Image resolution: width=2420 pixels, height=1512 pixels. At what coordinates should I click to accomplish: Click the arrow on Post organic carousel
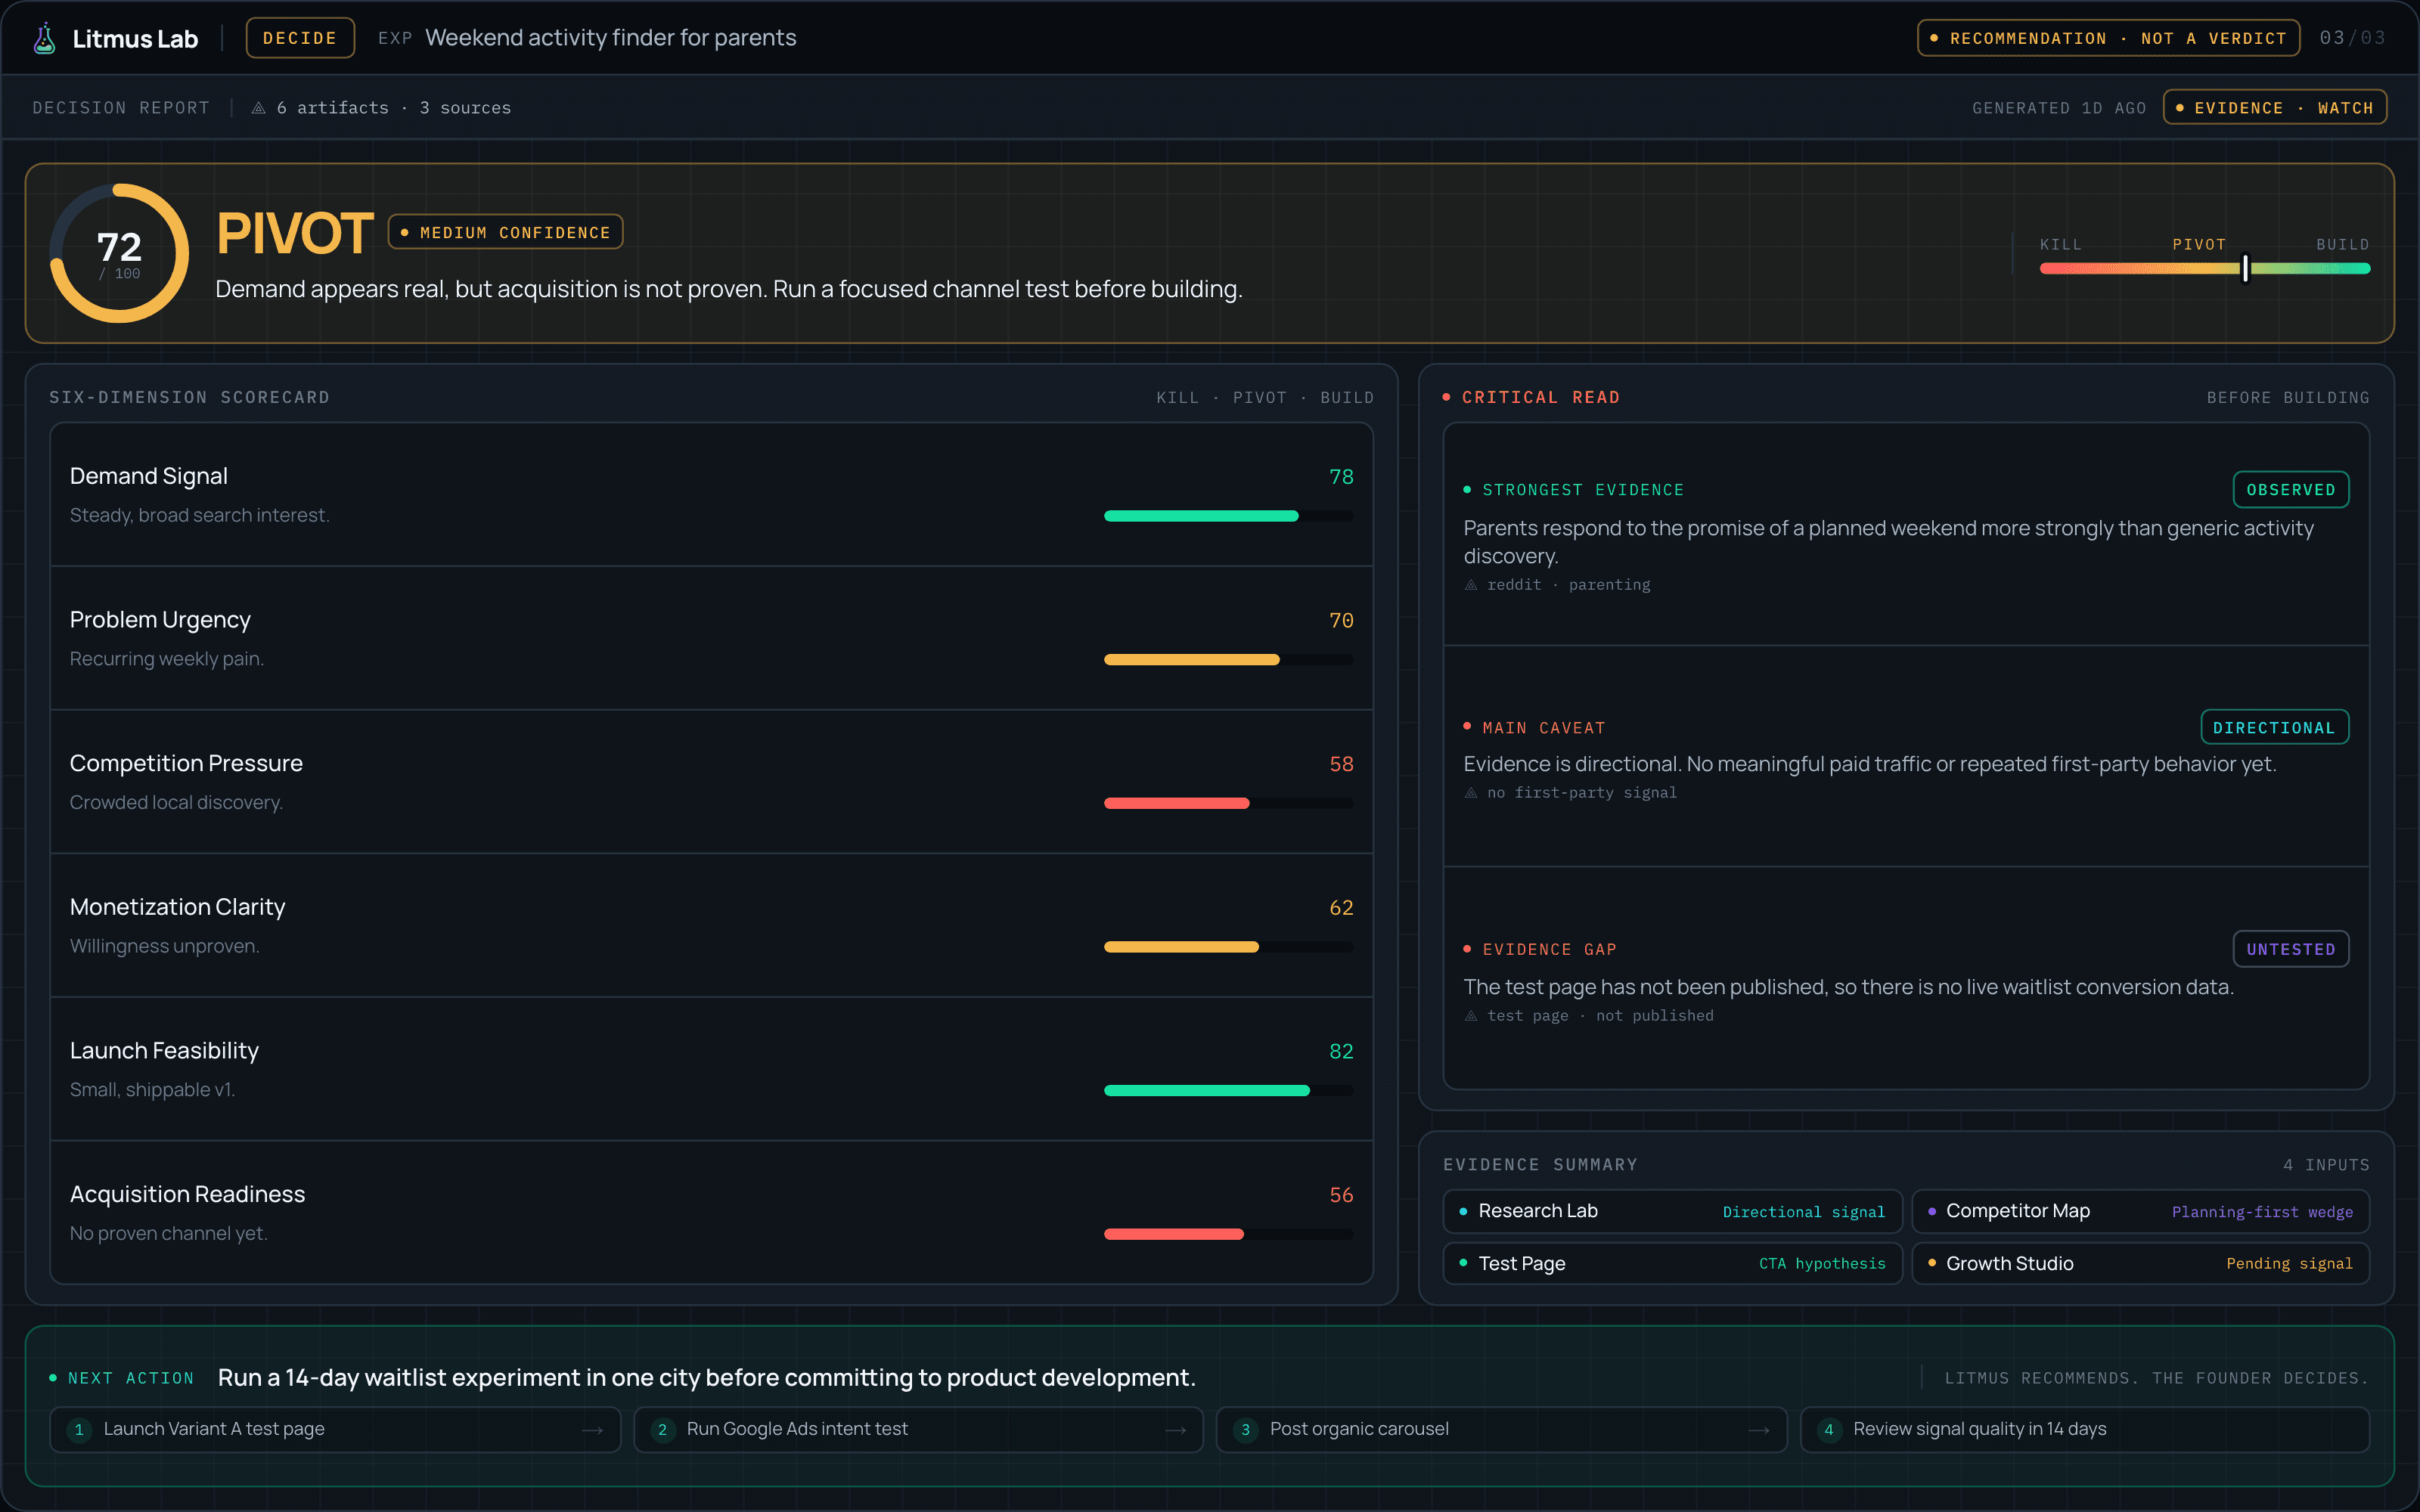click(1759, 1430)
